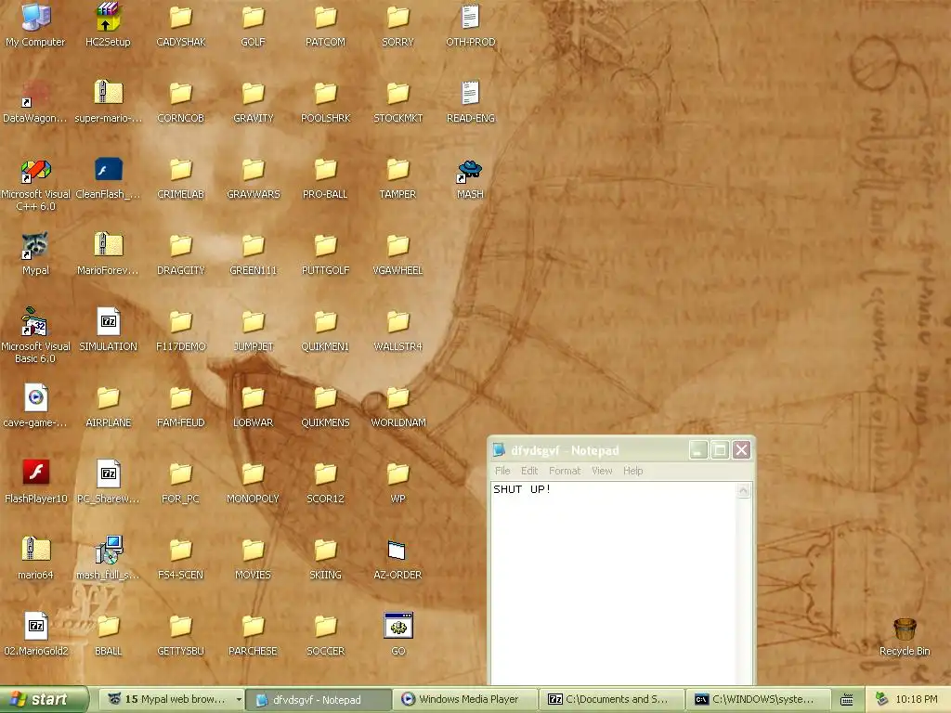Click the 10:18 PM system clock
The width and height of the screenshot is (951, 713).
[917, 700]
